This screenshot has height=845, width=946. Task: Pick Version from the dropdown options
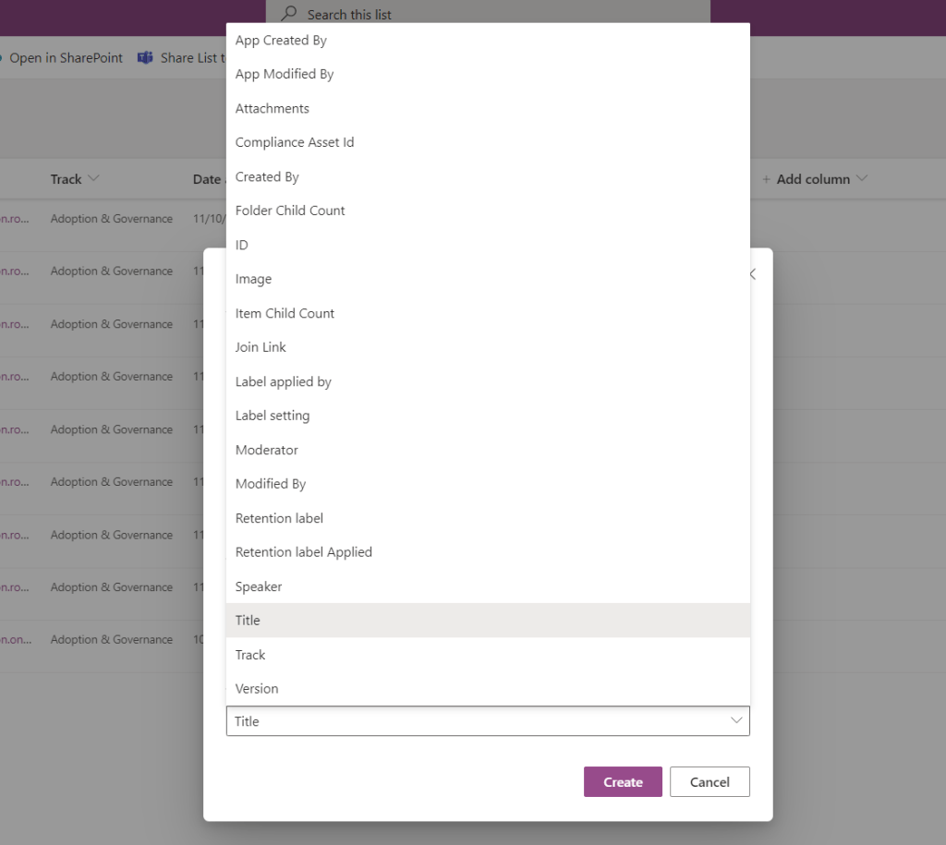(257, 689)
